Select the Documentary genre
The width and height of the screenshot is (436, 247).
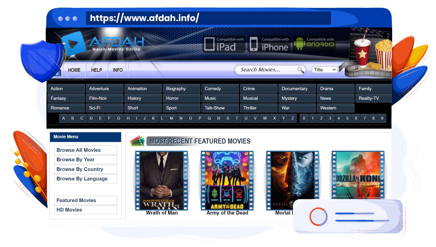click(297, 89)
